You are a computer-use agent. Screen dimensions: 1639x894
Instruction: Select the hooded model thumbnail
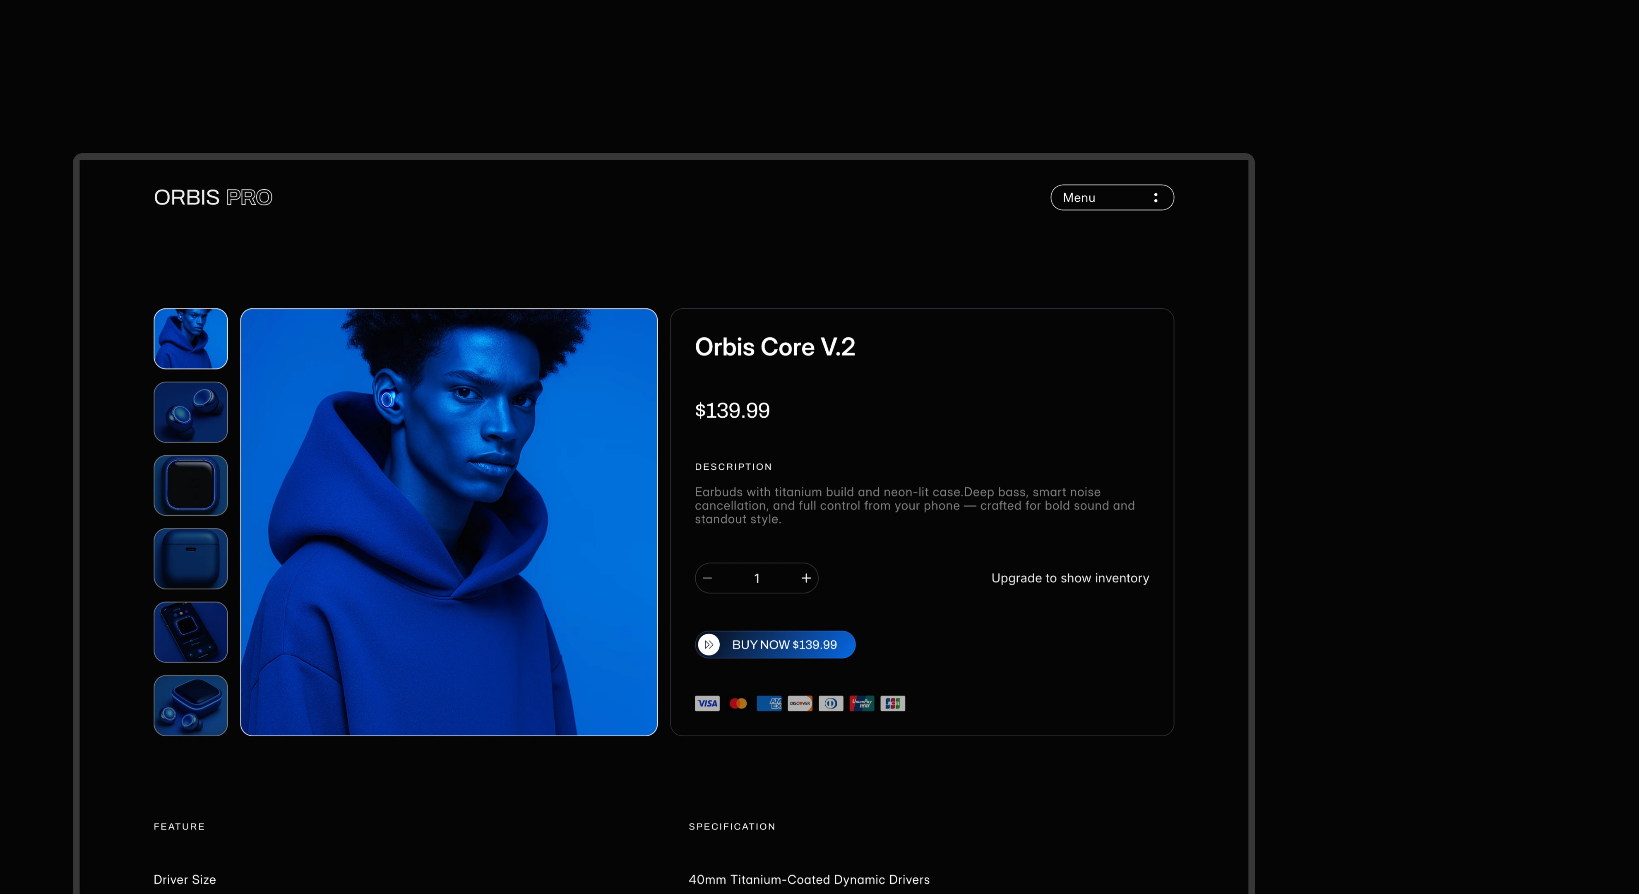coord(191,339)
